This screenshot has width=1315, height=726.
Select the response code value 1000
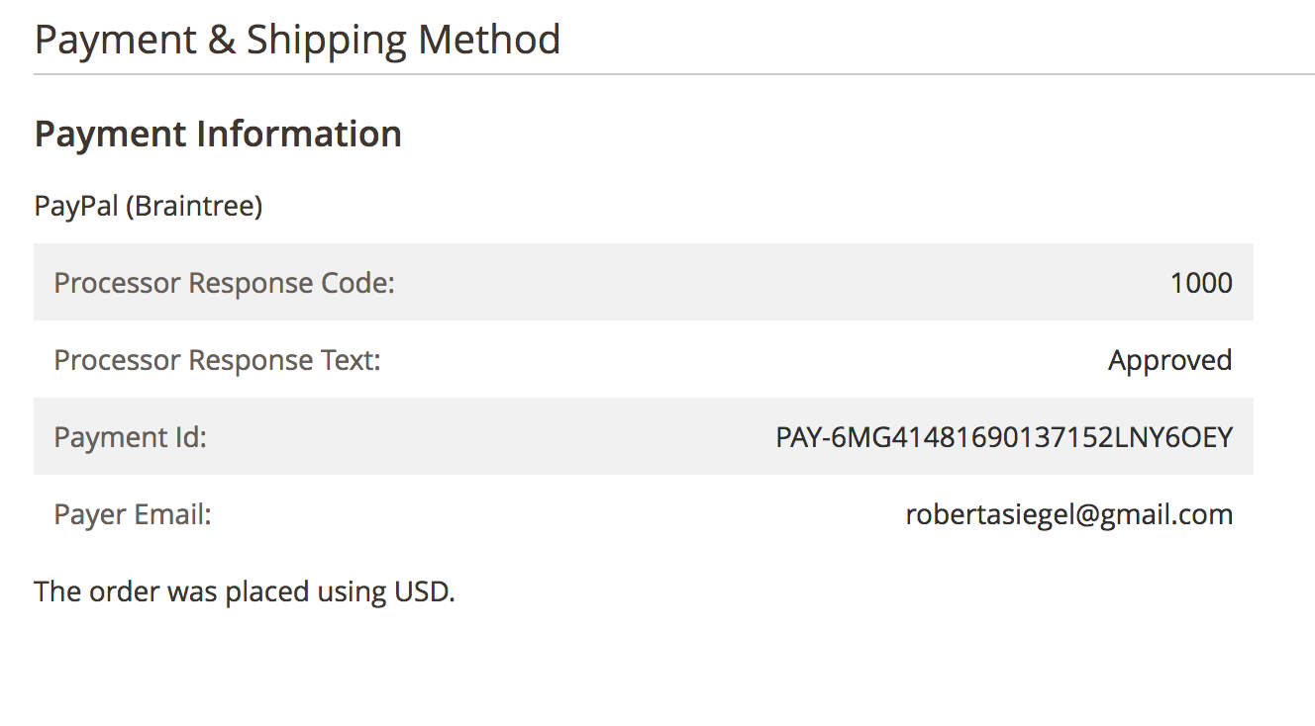[x=1200, y=283]
